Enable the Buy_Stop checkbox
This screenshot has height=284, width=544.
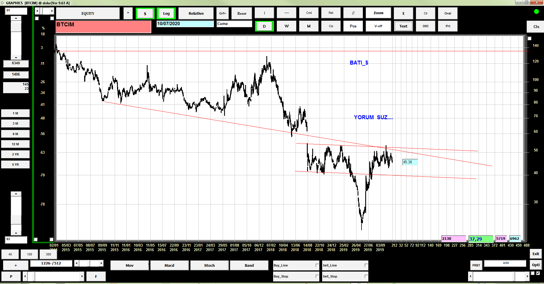pyautogui.click(x=317, y=276)
